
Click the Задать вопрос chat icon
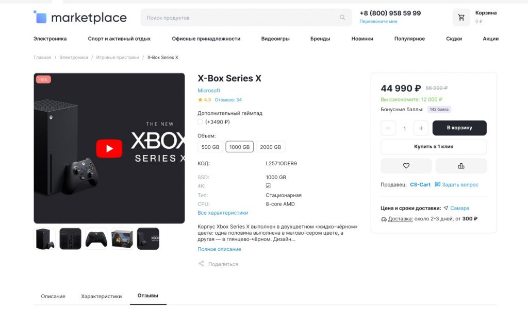[437, 184]
